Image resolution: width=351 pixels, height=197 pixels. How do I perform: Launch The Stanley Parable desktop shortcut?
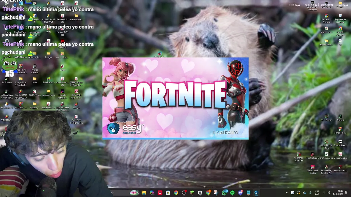[x=326, y=170]
